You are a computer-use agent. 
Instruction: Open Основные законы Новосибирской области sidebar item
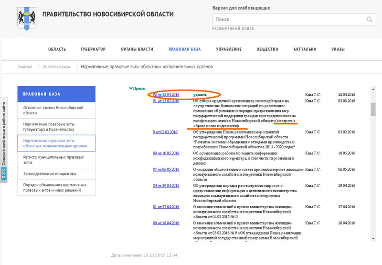56,110
